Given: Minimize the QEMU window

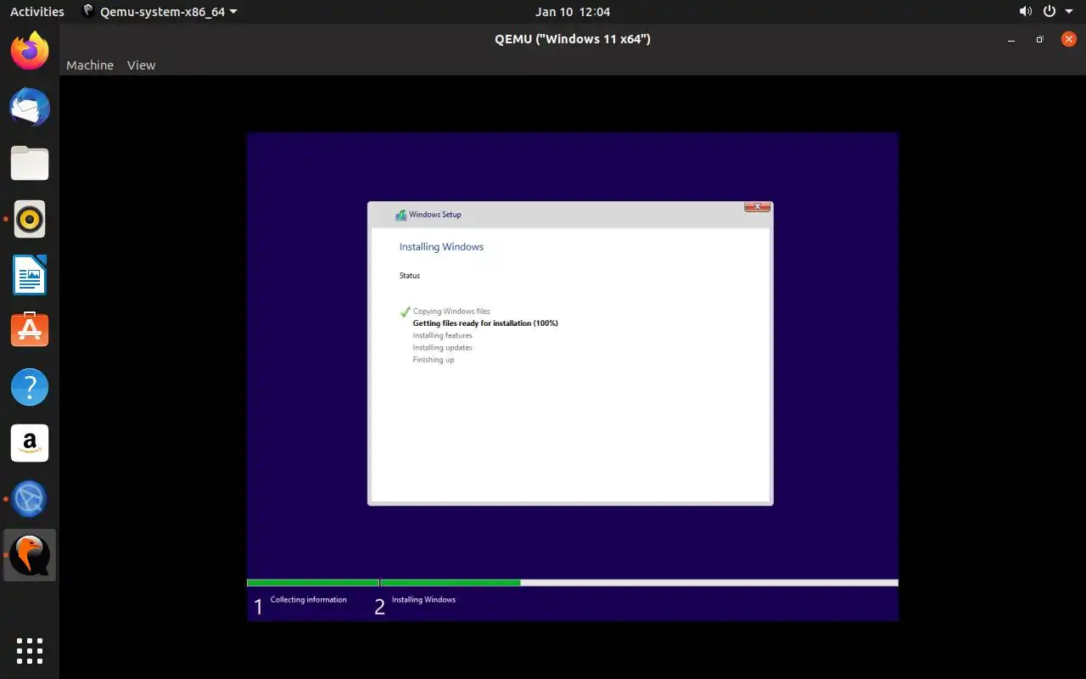Looking at the screenshot, I should (x=1010, y=40).
